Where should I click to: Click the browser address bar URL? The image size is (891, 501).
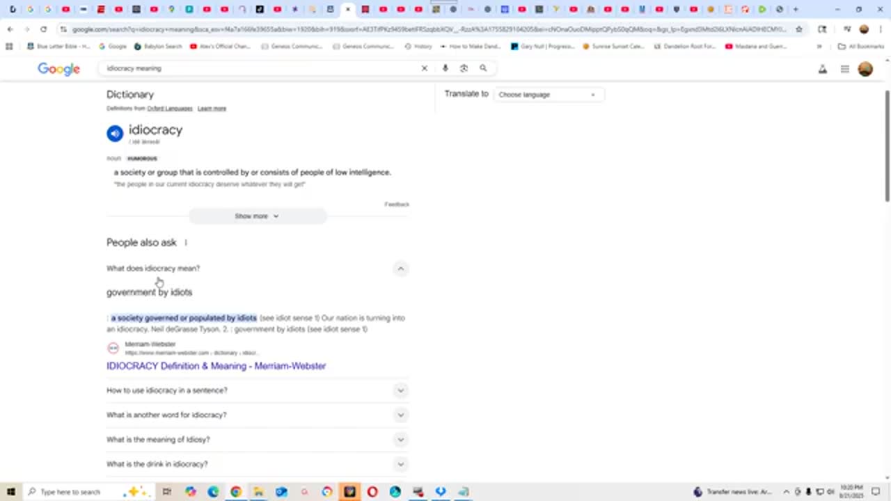[428, 29]
